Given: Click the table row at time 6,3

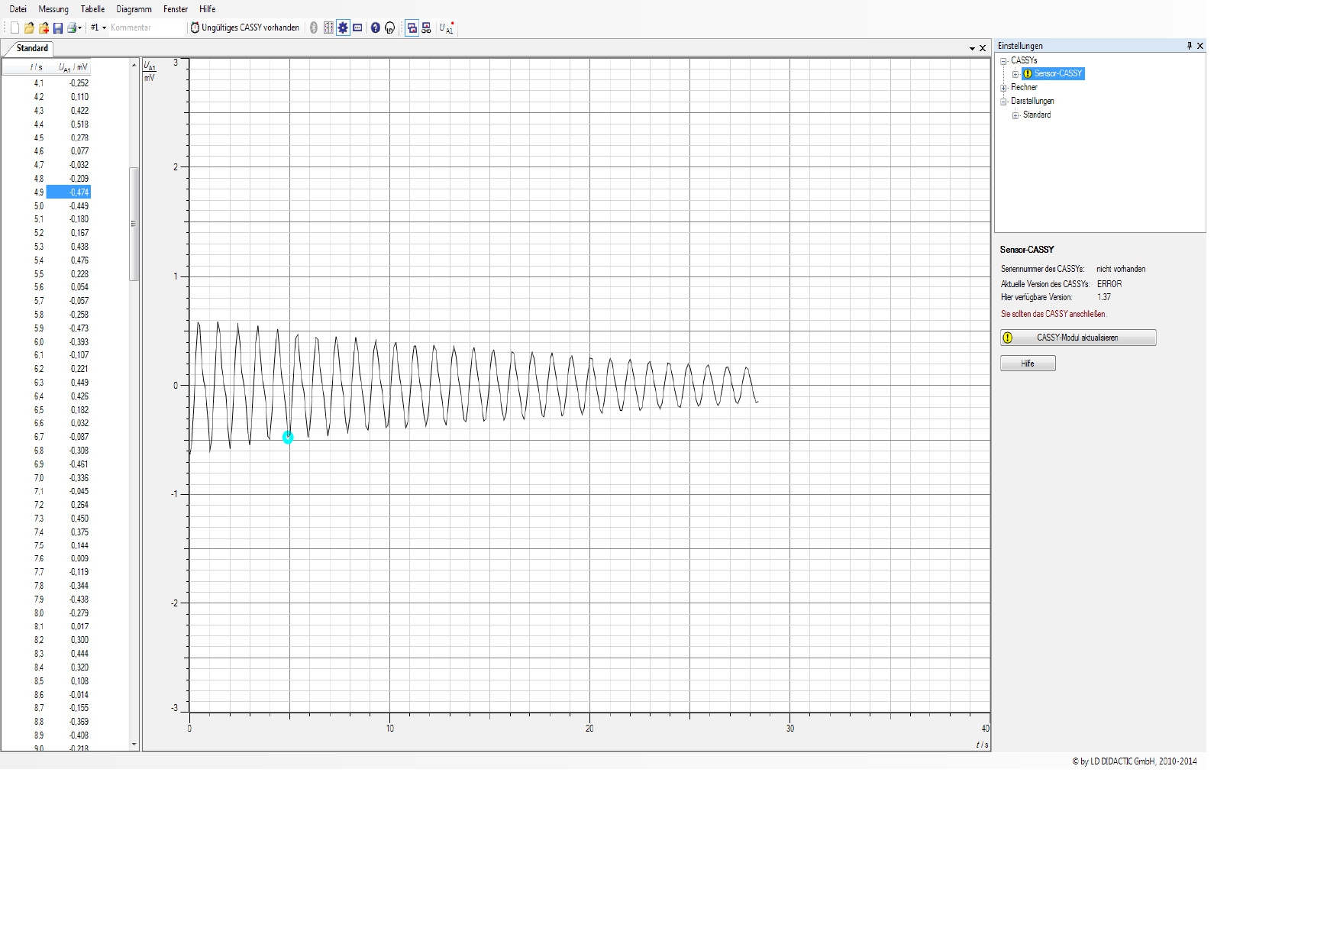Looking at the screenshot, I should pos(47,383).
